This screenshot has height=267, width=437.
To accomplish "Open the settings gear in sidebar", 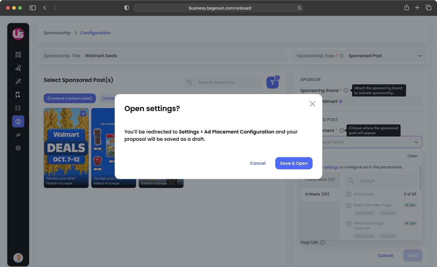I will coord(18,148).
